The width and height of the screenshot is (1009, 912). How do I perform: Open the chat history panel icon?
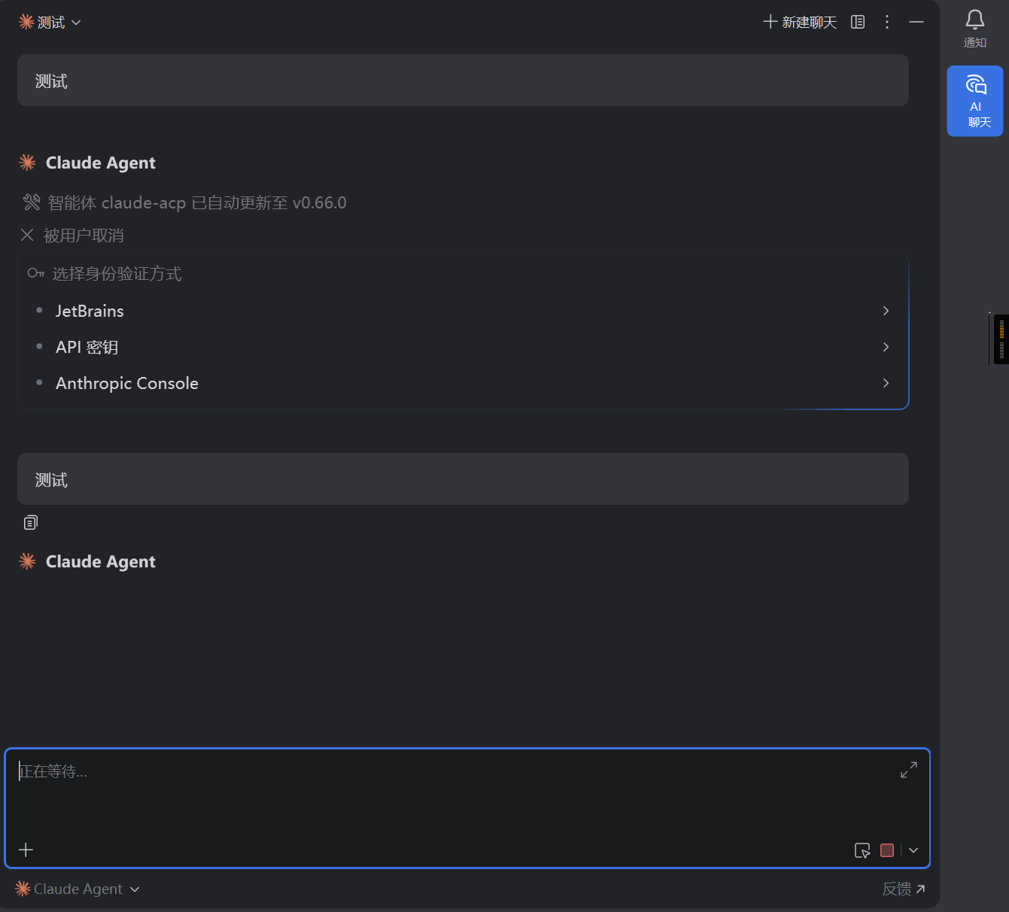tap(858, 22)
